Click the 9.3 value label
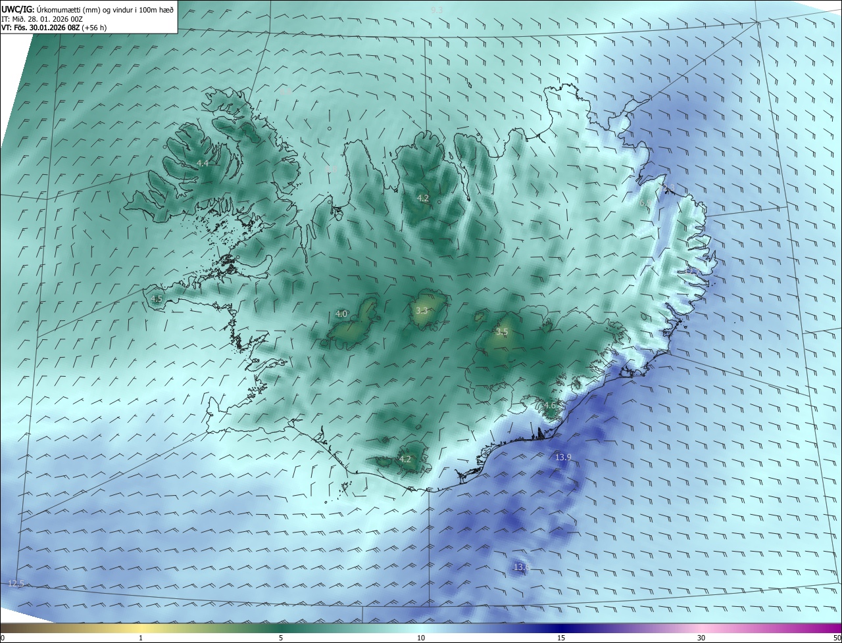Viewport: 842px width, 643px height. click(437, 10)
